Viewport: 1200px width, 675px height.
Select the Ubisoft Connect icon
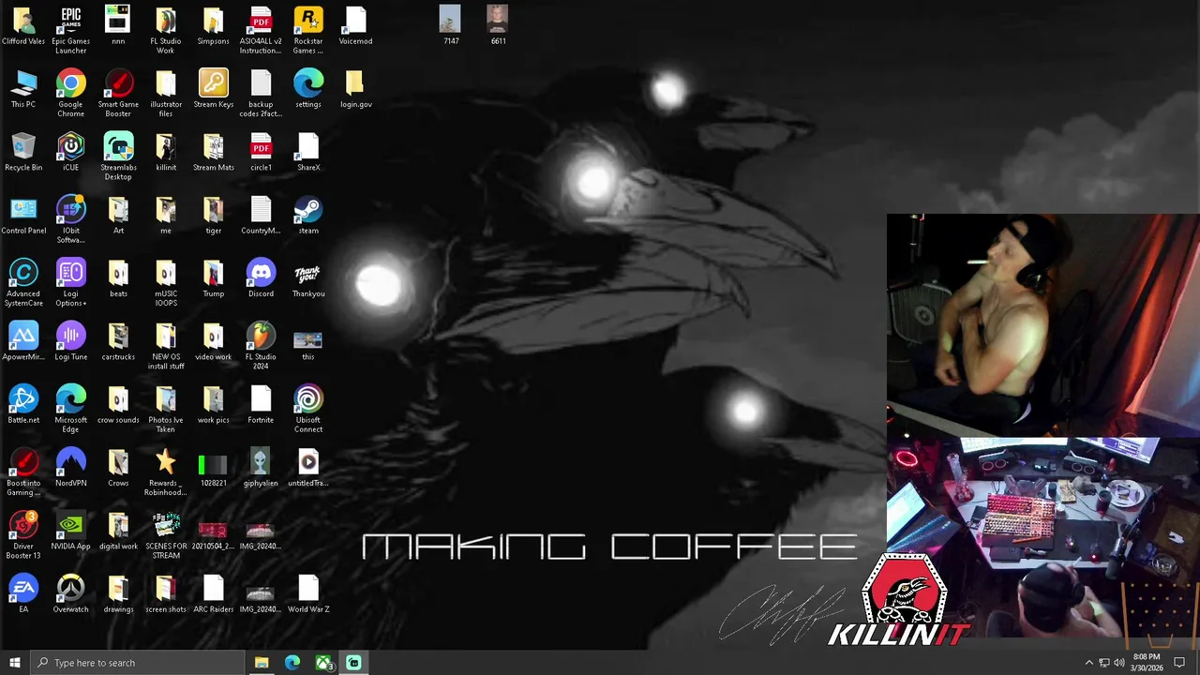coord(308,410)
